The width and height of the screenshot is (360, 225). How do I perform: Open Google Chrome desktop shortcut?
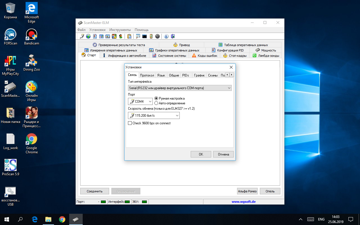(31, 143)
